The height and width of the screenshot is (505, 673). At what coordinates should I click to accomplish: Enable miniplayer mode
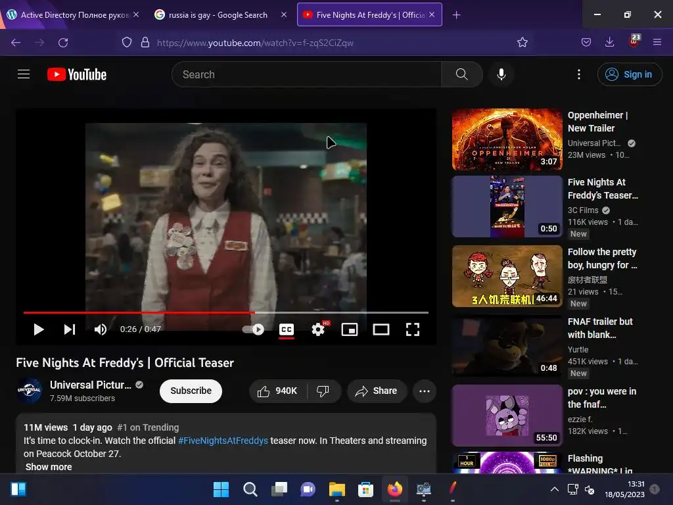350,329
